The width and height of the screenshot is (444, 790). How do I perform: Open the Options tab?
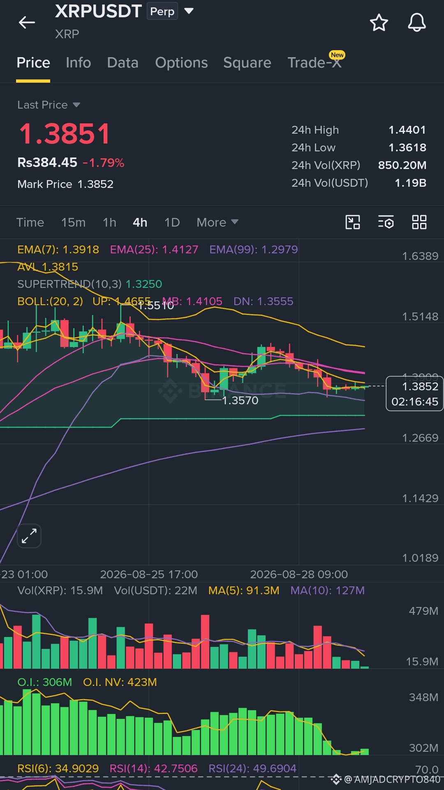coord(181,63)
